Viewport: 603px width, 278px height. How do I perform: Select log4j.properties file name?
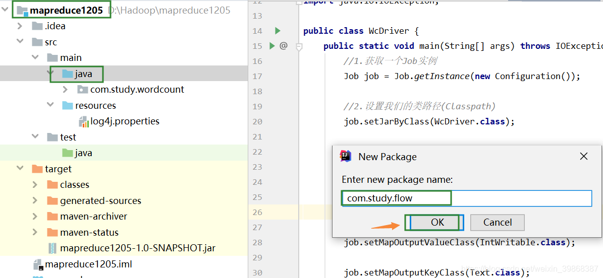[125, 121]
